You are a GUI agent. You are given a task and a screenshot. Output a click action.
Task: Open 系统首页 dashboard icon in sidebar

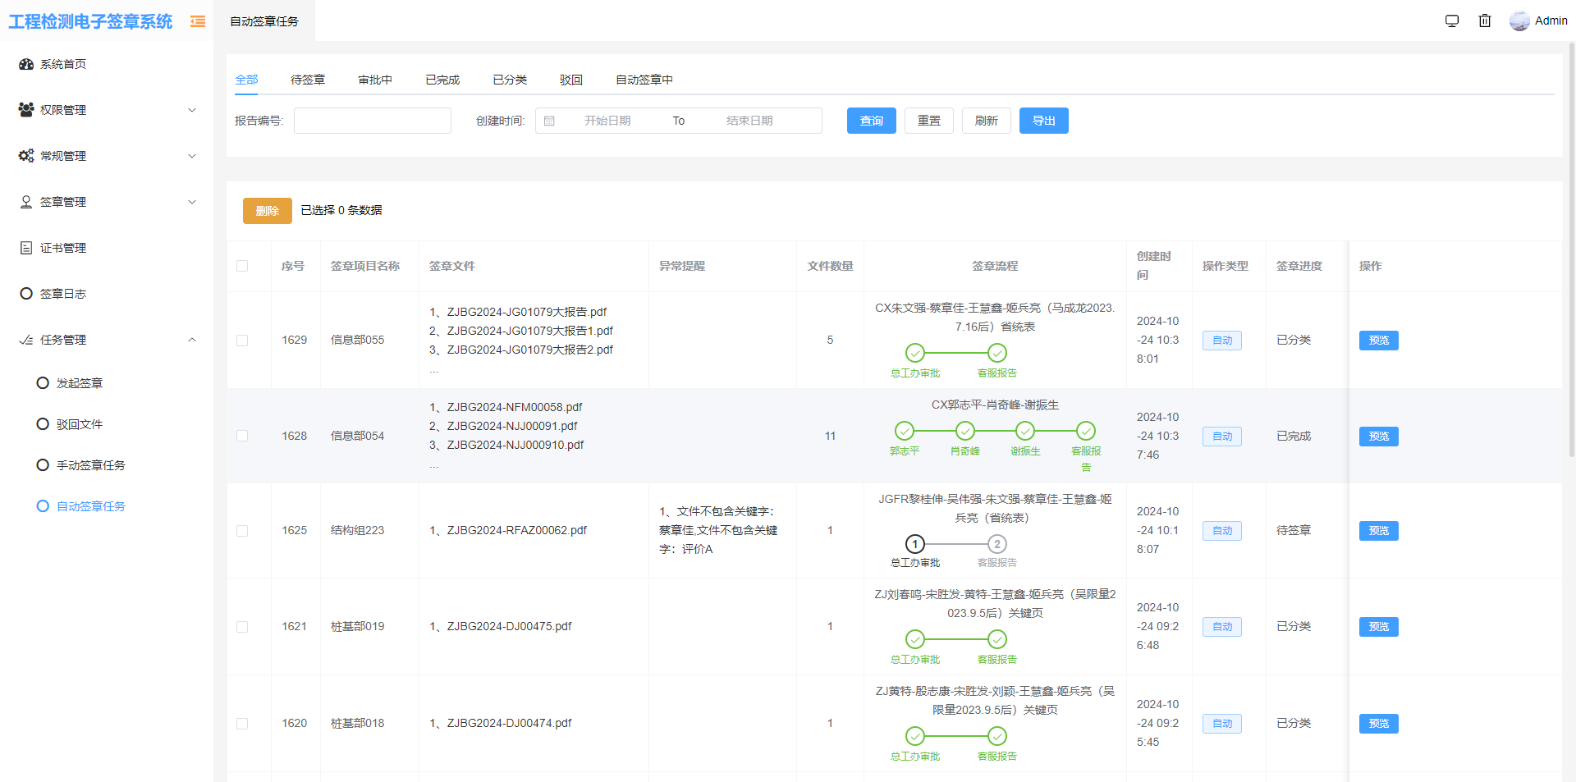coord(26,64)
